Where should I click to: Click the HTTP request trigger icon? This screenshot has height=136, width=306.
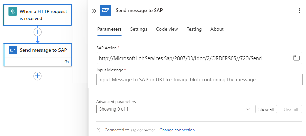tap(13, 11)
